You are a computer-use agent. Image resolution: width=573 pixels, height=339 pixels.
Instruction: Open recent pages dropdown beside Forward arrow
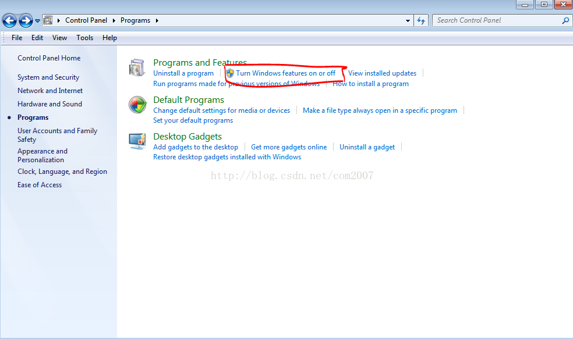[x=37, y=21]
